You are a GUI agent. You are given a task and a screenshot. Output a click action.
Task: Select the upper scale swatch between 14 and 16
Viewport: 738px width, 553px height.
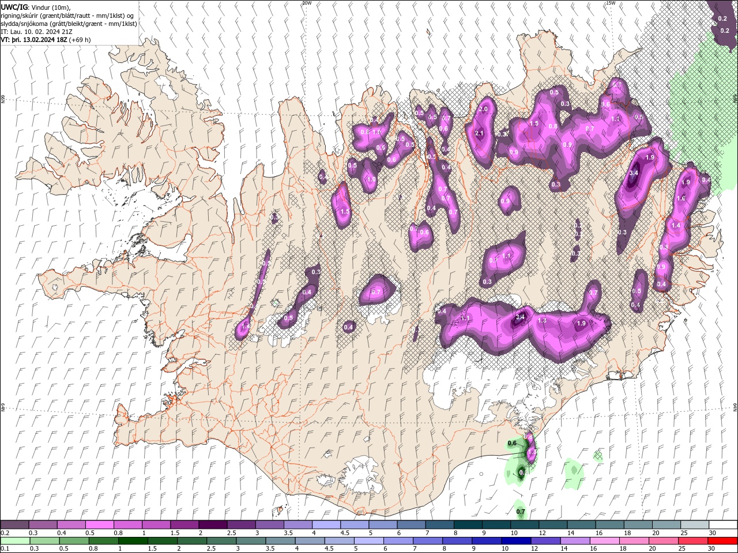581,525
